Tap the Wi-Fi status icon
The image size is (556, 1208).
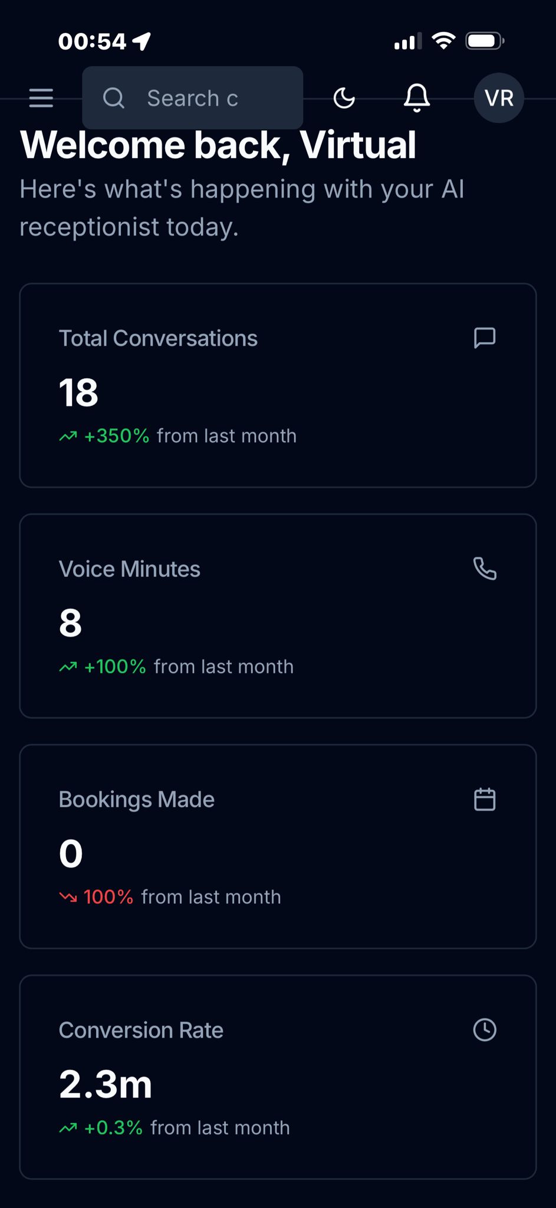(443, 41)
